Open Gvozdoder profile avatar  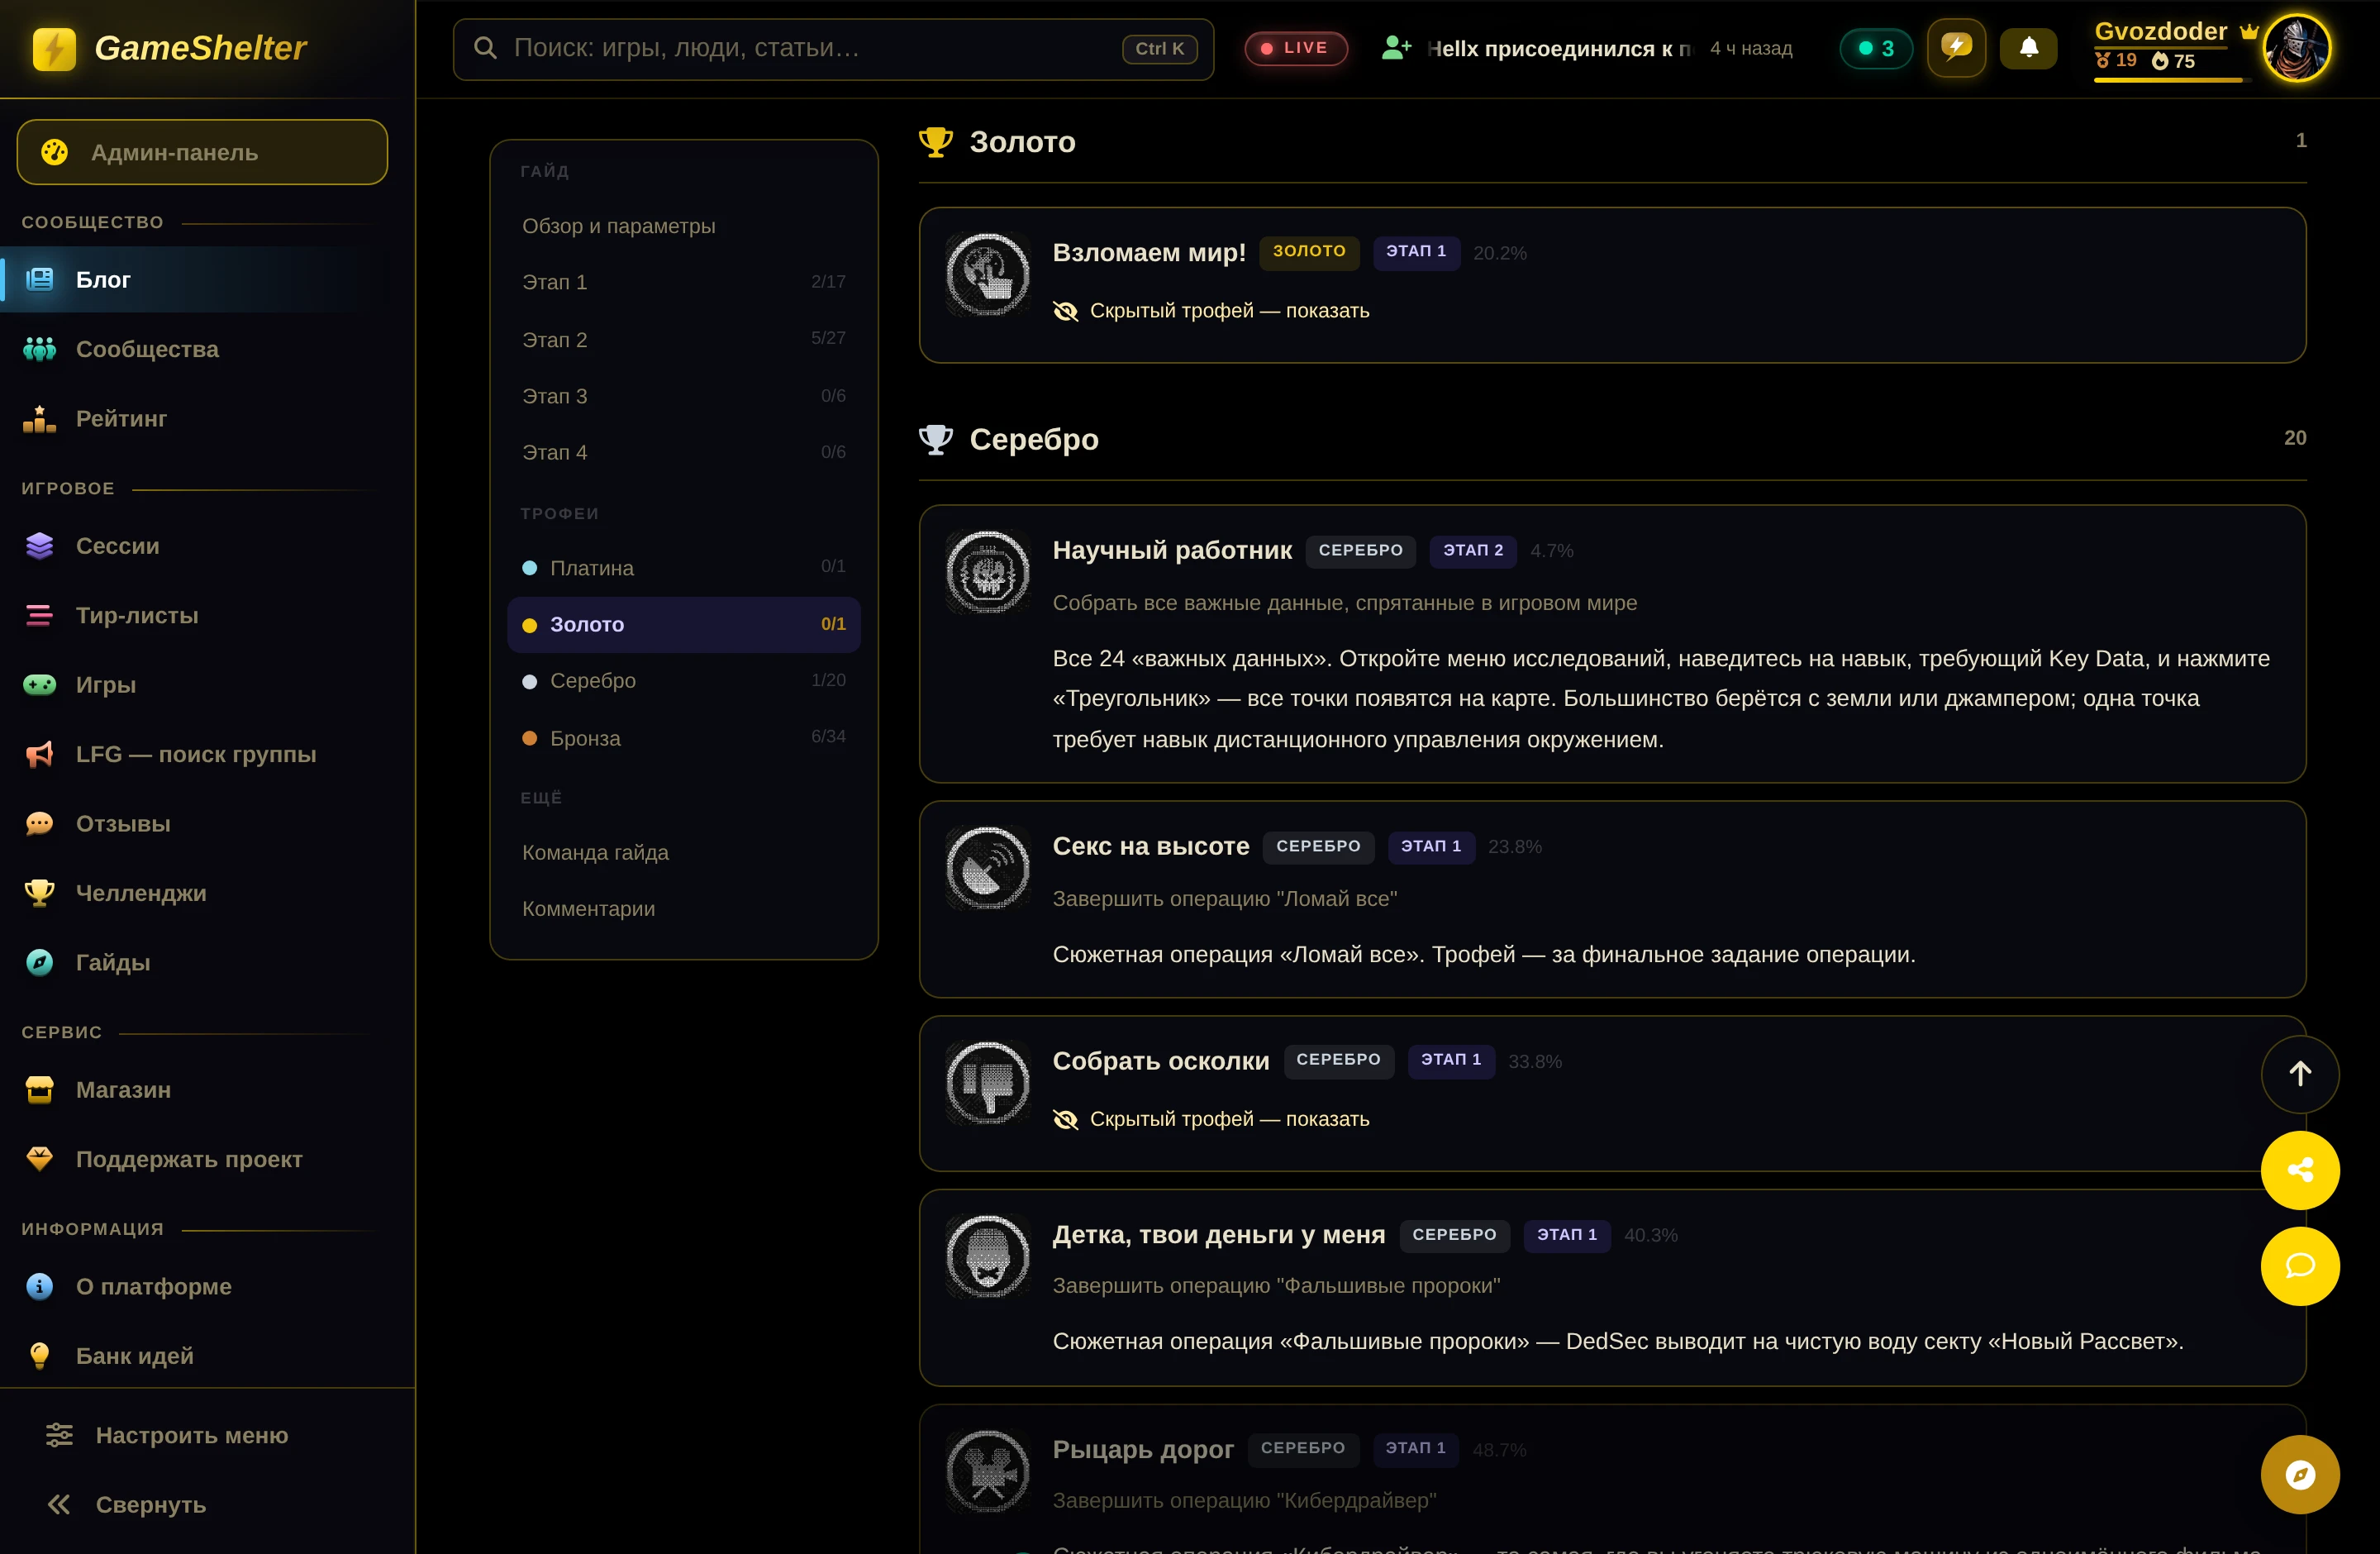[x=2296, y=48]
